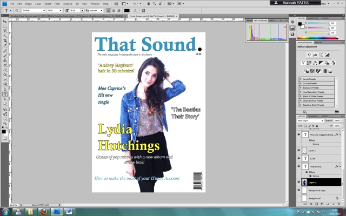
Task: Switch to the Channels tab
Action: [313, 116]
